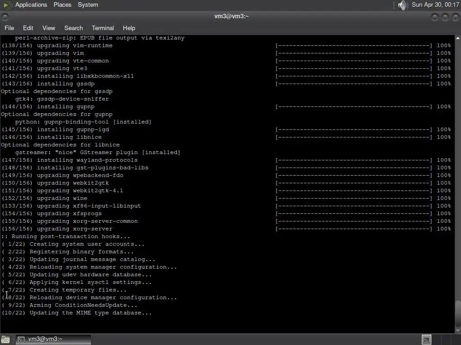461x345 pixels.
Task: Close the terminal window
Action: pos(455,17)
